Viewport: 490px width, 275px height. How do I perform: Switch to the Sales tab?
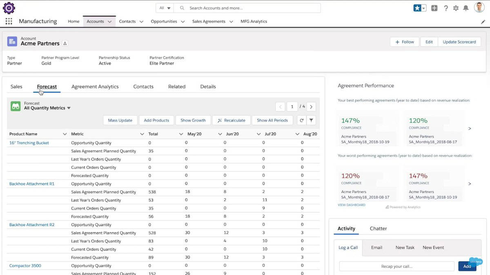pos(16,86)
